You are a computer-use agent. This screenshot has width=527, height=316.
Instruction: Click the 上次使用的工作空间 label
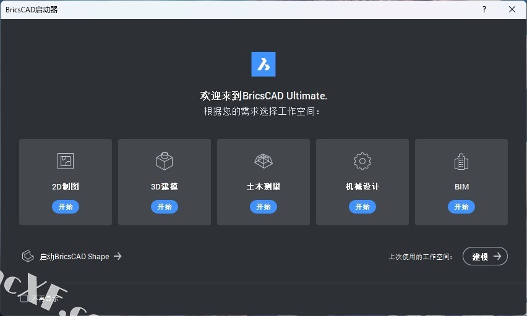tap(421, 257)
